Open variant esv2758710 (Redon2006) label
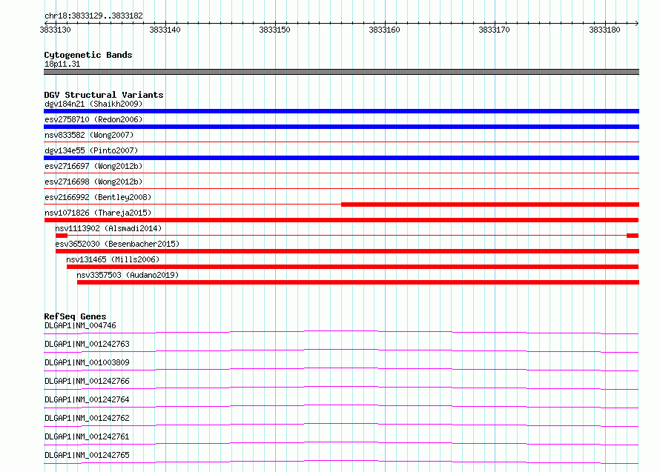The image size is (660, 472). click(93, 119)
